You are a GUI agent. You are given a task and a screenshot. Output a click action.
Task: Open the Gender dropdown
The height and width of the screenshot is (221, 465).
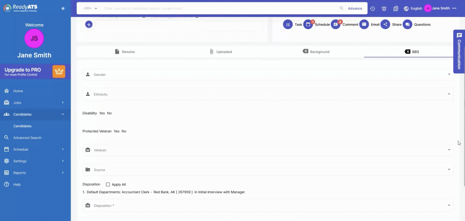[268, 75]
